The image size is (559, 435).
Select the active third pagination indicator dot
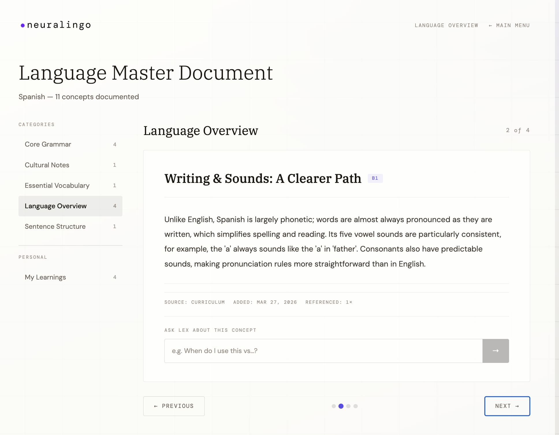341,406
